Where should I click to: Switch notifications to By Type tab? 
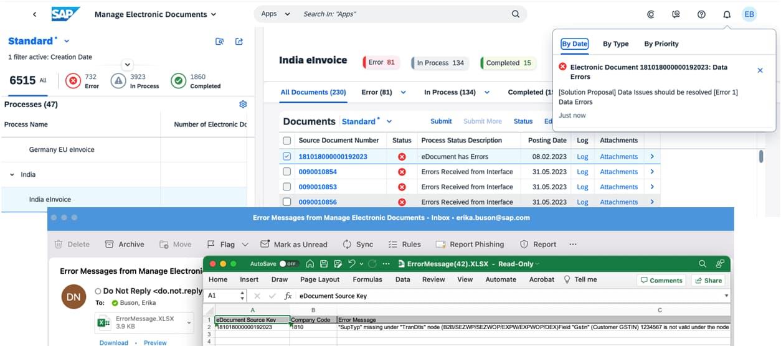coord(615,44)
